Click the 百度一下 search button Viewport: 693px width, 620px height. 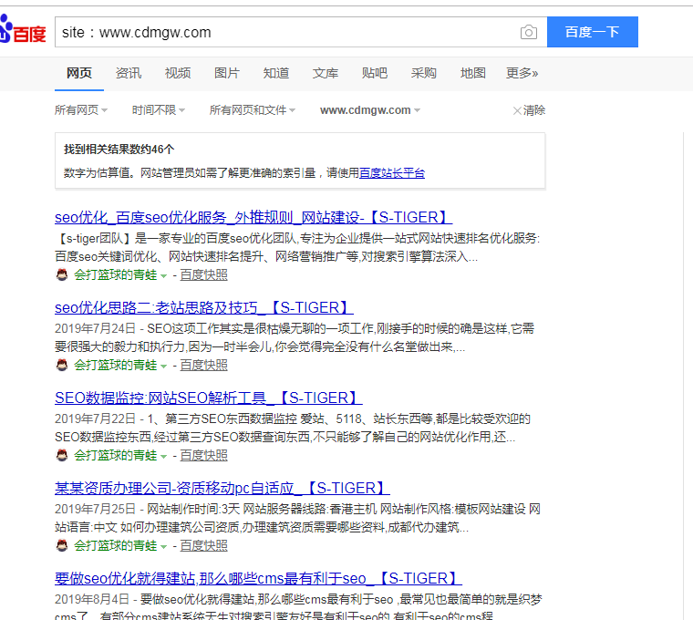tap(592, 32)
